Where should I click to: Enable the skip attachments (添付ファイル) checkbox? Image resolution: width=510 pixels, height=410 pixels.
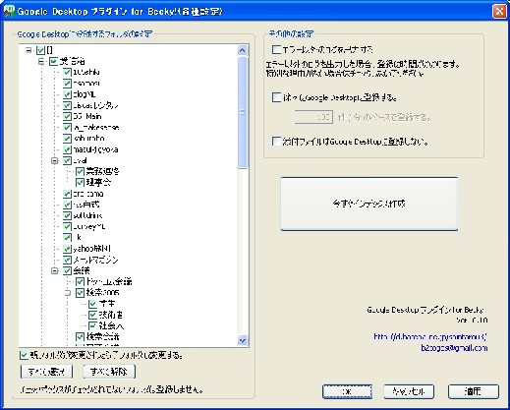pos(276,142)
